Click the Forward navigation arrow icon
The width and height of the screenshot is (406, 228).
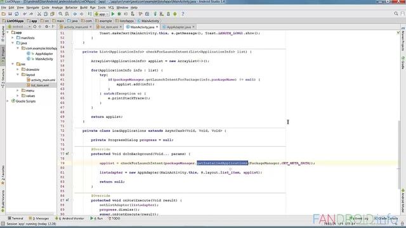(82, 14)
